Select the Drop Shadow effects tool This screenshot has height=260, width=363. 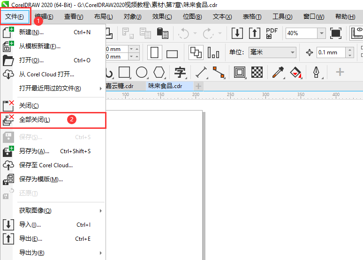pos(240,73)
